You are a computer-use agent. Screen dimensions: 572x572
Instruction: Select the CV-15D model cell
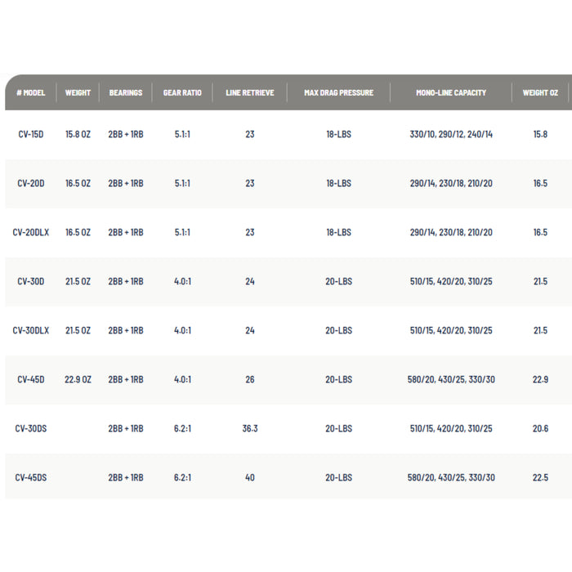point(31,134)
